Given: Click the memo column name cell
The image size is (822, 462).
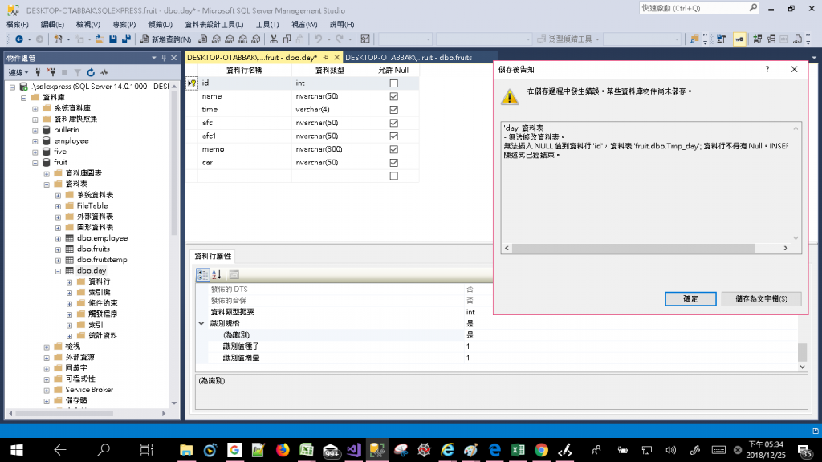Looking at the screenshot, I should (x=244, y=149).
